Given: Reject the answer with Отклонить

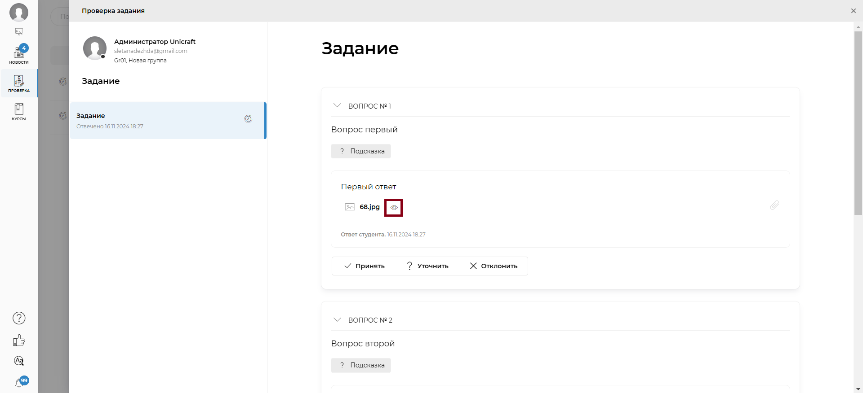Looking at the screenshot, I should [x=493, y=266].
